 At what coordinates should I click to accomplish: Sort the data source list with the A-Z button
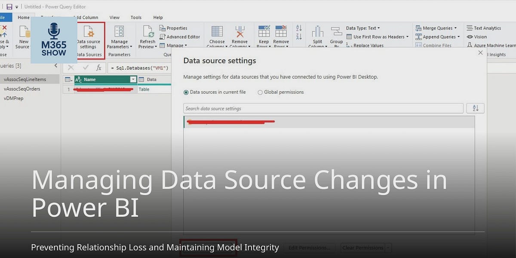click(476, 108)
